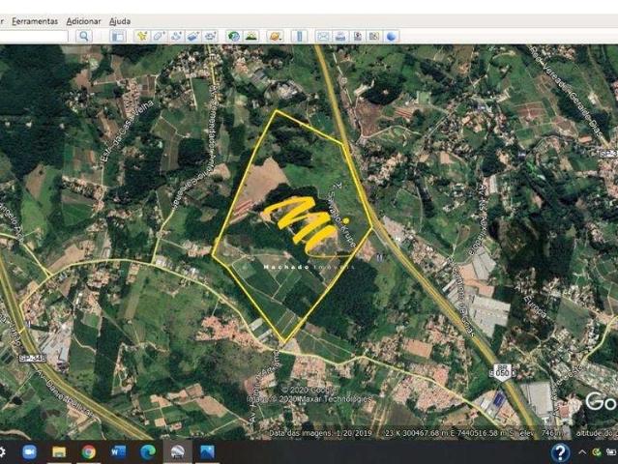Open the Ferramentas menu

35,20
